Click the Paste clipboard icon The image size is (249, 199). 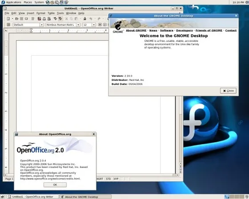[76, 19]
